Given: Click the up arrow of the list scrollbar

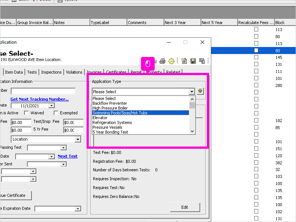Looking at the screenshot, I should point(192,99).
